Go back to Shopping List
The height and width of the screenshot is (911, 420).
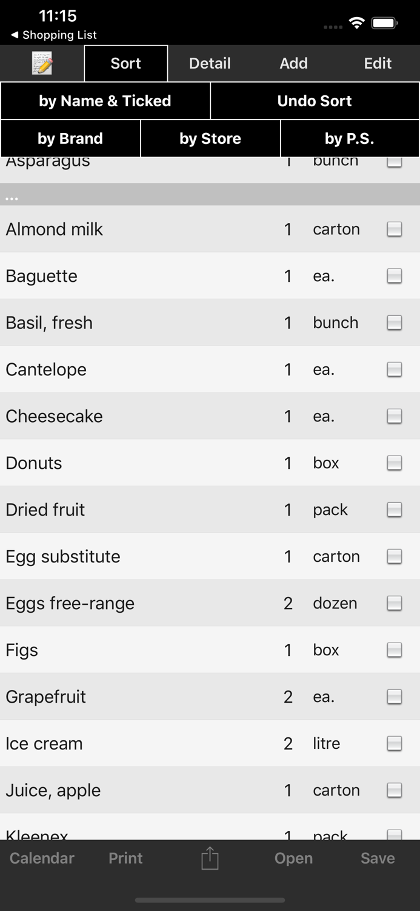pyautogui.click(x=53, y=35)
